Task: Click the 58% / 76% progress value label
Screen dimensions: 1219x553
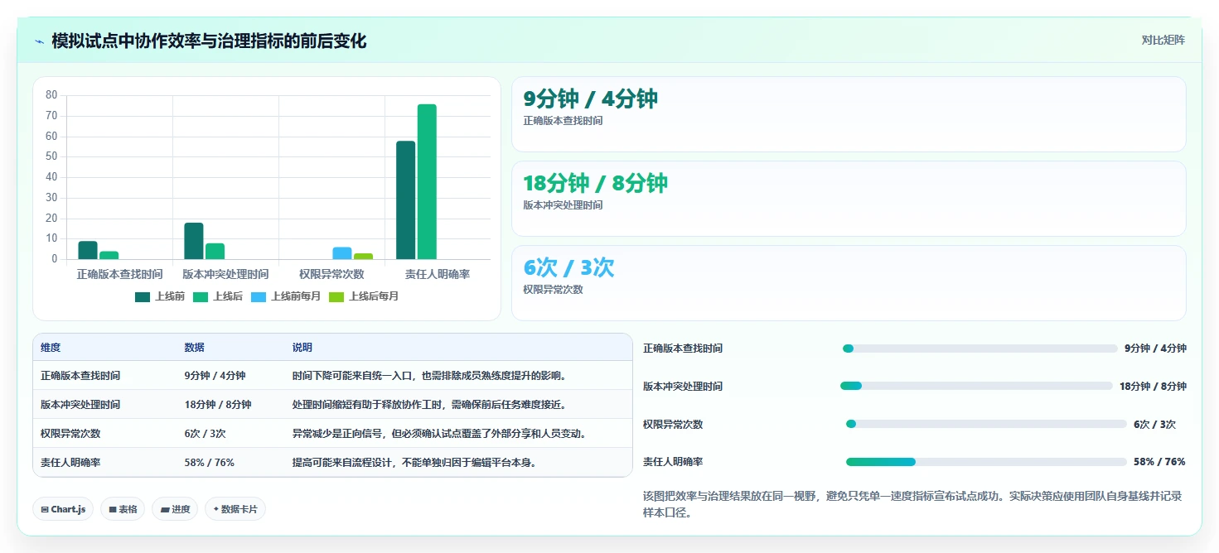Action: click(1159, 462)
